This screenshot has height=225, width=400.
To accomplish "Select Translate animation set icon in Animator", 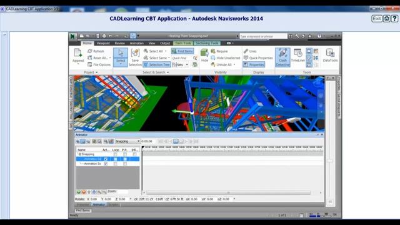I will click(77, 141).
